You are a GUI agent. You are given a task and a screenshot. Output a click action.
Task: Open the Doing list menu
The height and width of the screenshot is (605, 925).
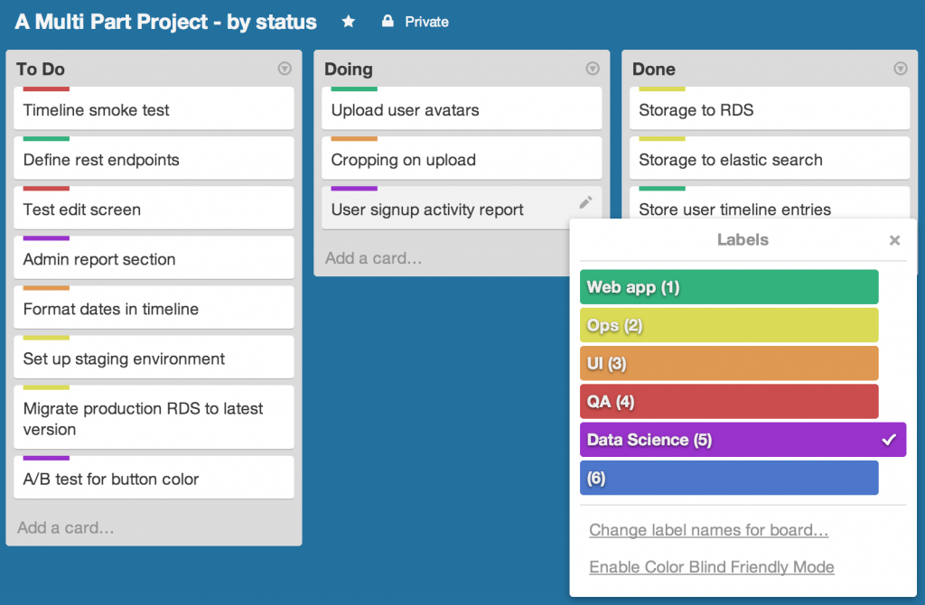(592, 69)
